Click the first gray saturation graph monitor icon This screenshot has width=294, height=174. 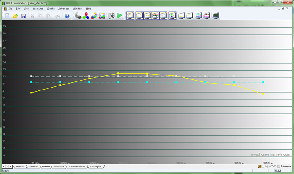(x=181, y=16)
